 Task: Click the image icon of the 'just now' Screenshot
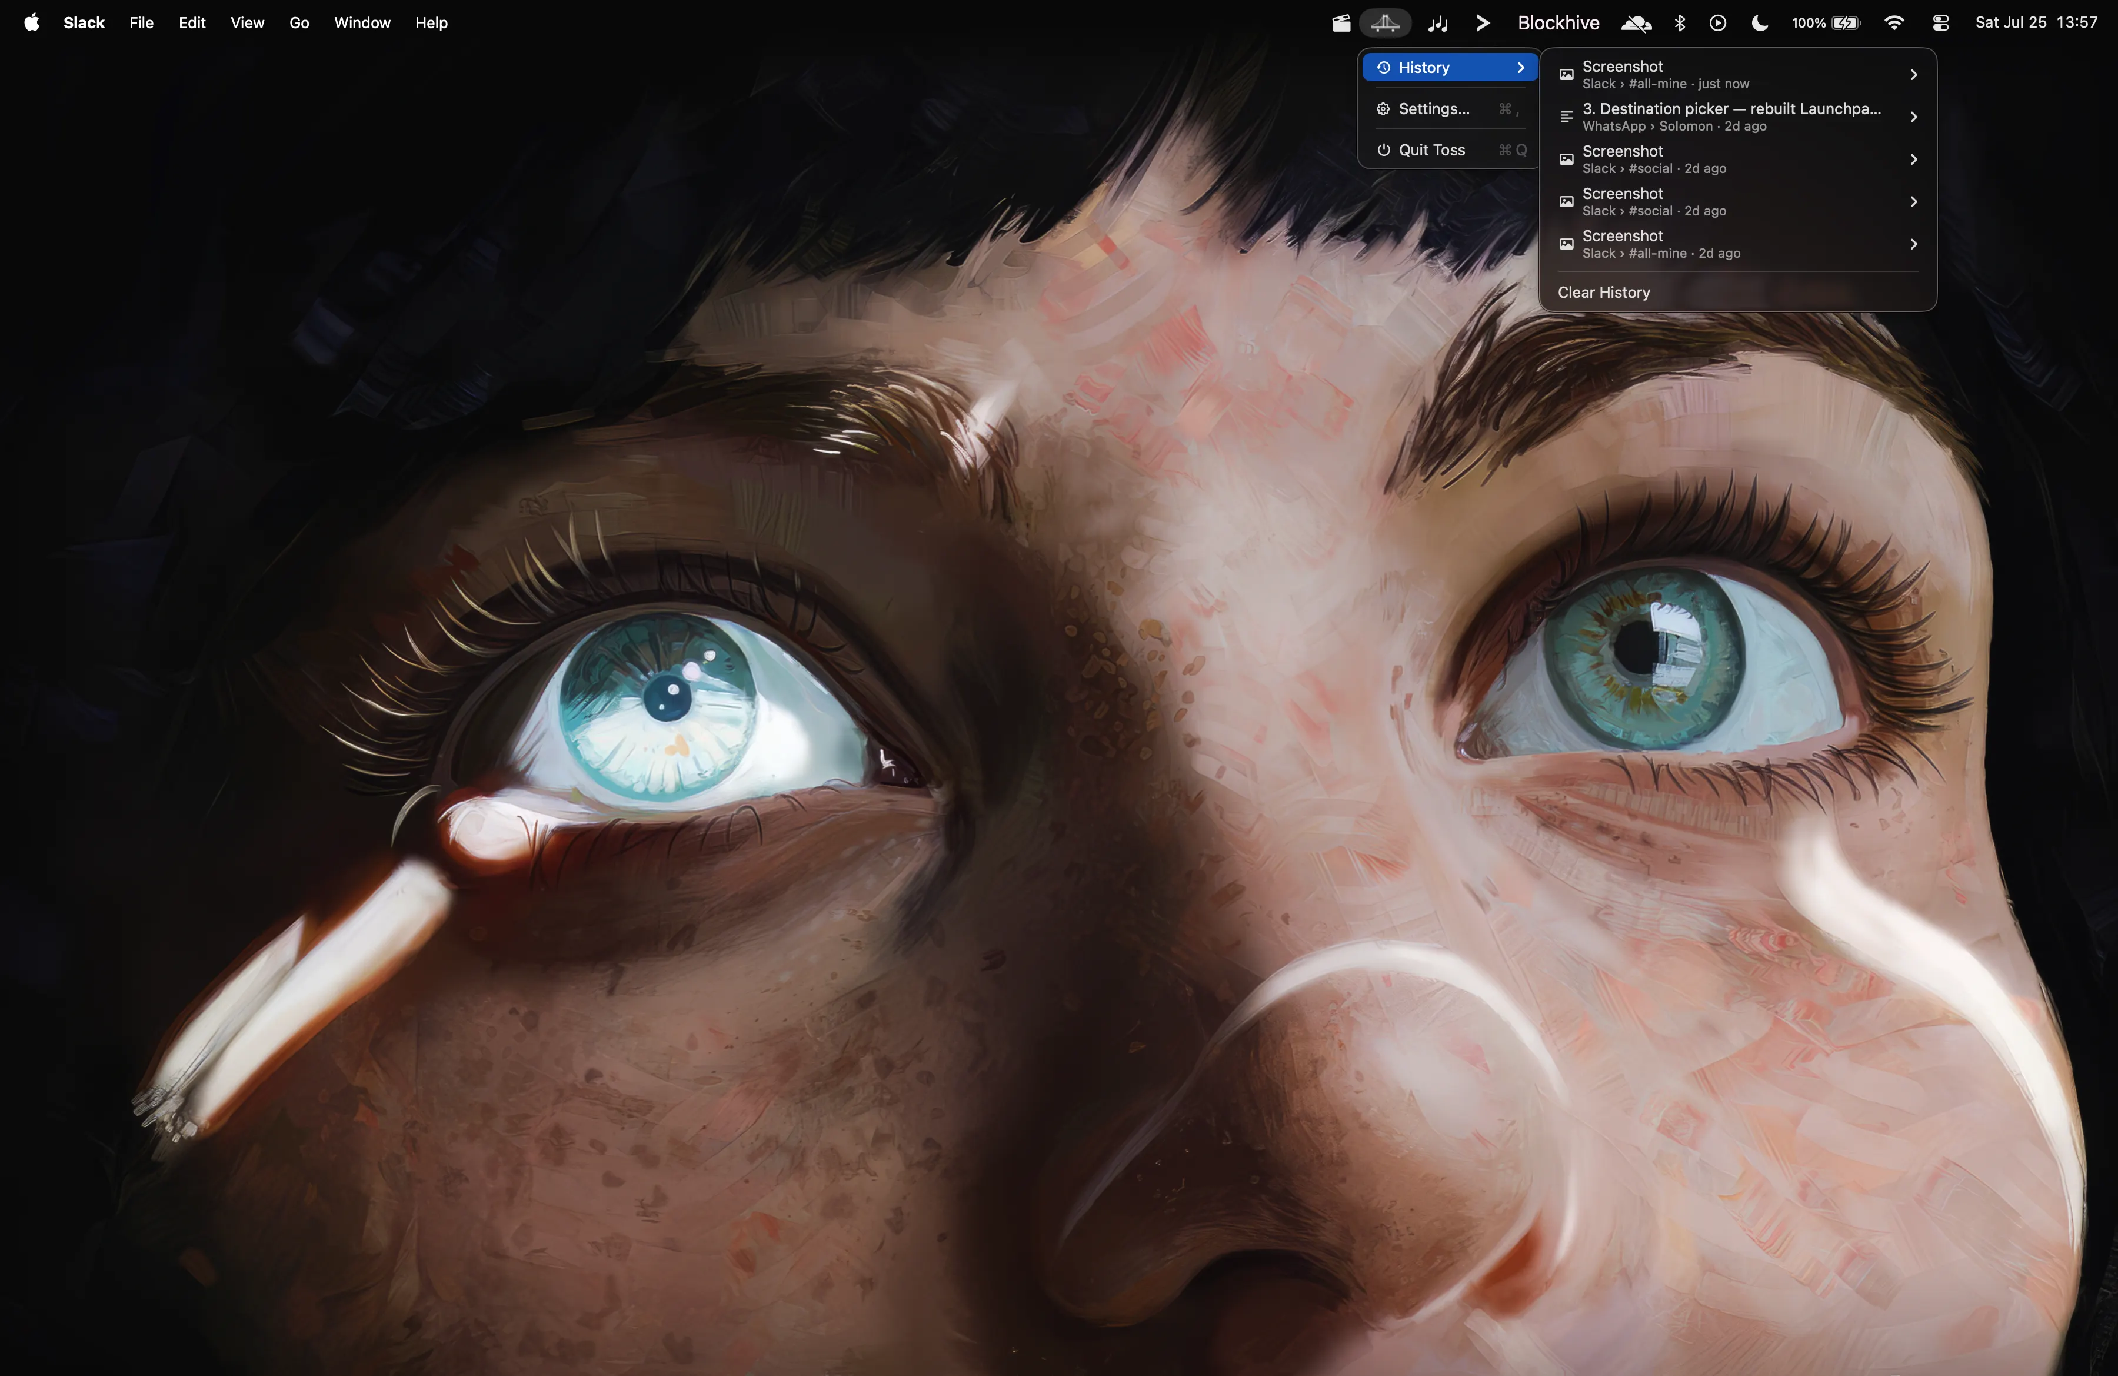pos(1566,75)
